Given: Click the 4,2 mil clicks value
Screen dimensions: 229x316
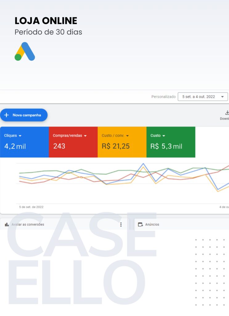Looking at the screenshot, I should pyautogui.click(x=15, y=146).
